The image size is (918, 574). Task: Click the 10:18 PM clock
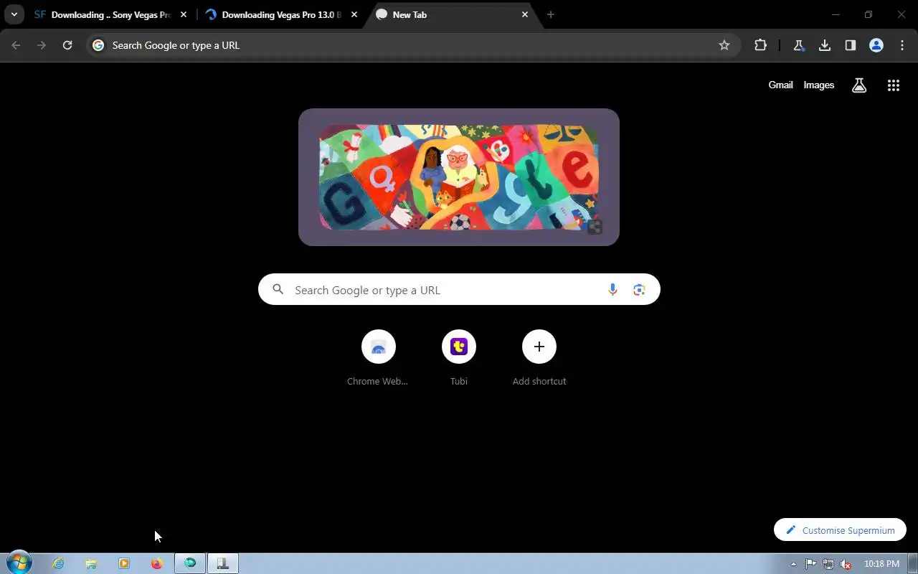pos(881,564)
